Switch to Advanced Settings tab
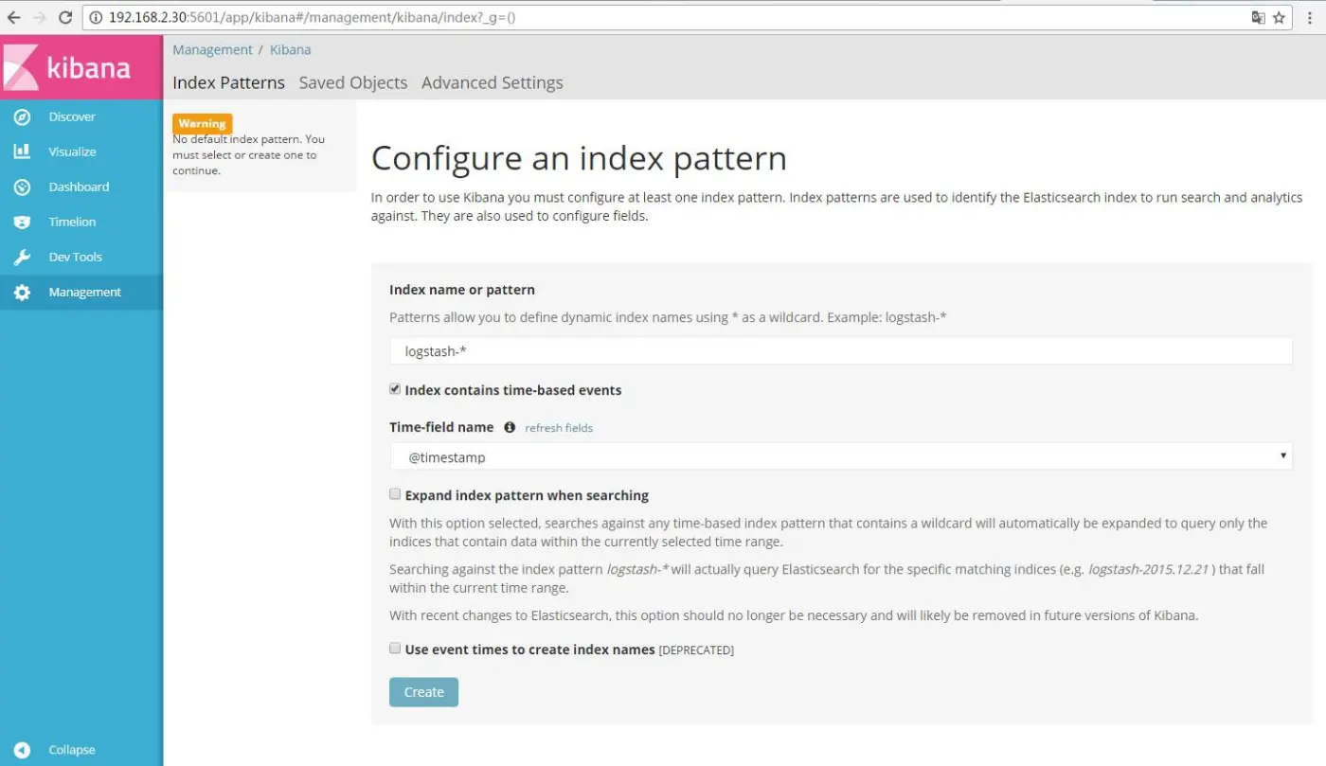Viewport: 1326px width, 766px height. (x=493, y=82)
